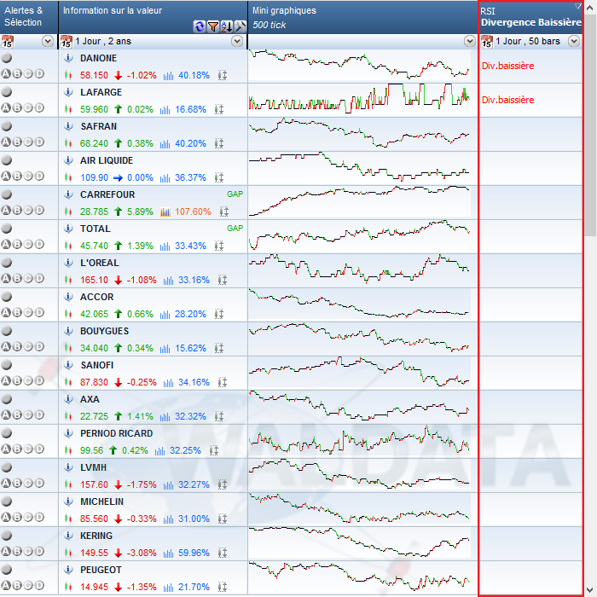Click price 149.55 for KERING
Viewport: 597px width, 597px height.
[94, 553]
